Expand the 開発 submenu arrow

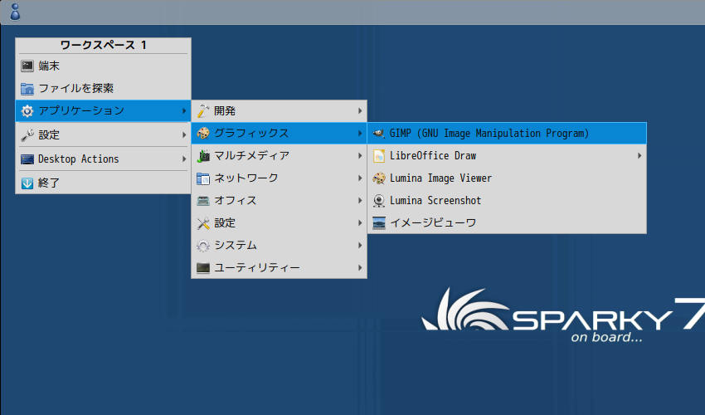(360, 110)
